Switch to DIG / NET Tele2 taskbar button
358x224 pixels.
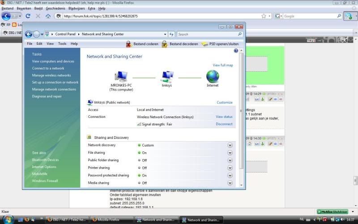(67, 220)
